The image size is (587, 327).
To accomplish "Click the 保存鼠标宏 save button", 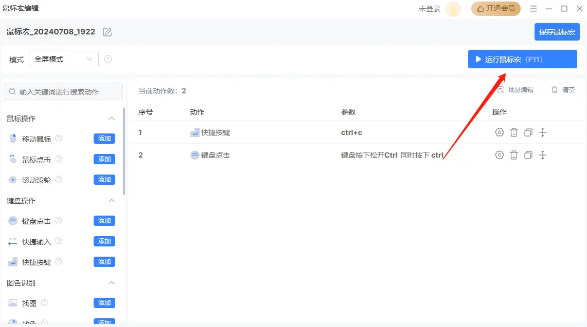I will click(557, 31).
